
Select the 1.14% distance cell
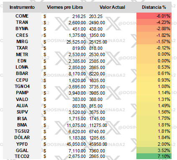[154, 93]
